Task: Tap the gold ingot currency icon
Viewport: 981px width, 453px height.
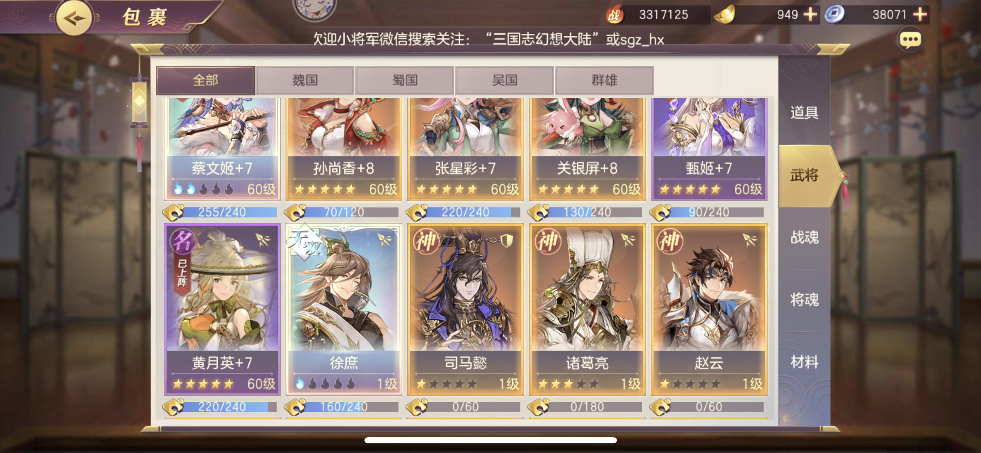Action: [x=724, y=15]
